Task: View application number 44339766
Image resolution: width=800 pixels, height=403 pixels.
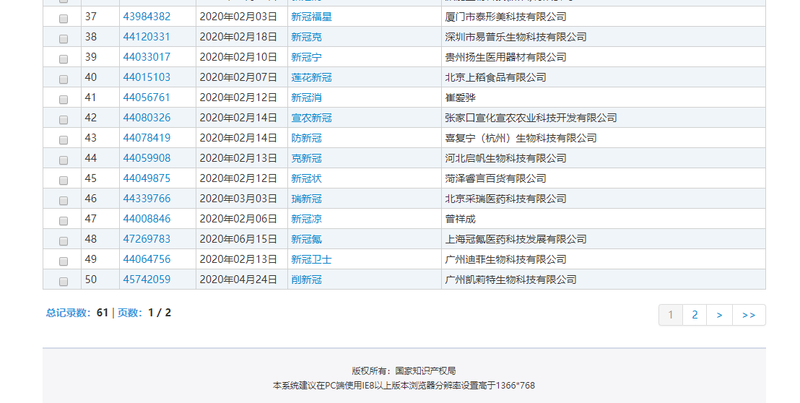Action: pyautogui.click(x=147, y=199)
